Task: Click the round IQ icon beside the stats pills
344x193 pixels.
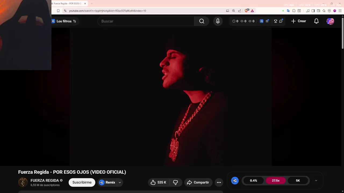Action: pyautogui.click(x=235, y=180)
